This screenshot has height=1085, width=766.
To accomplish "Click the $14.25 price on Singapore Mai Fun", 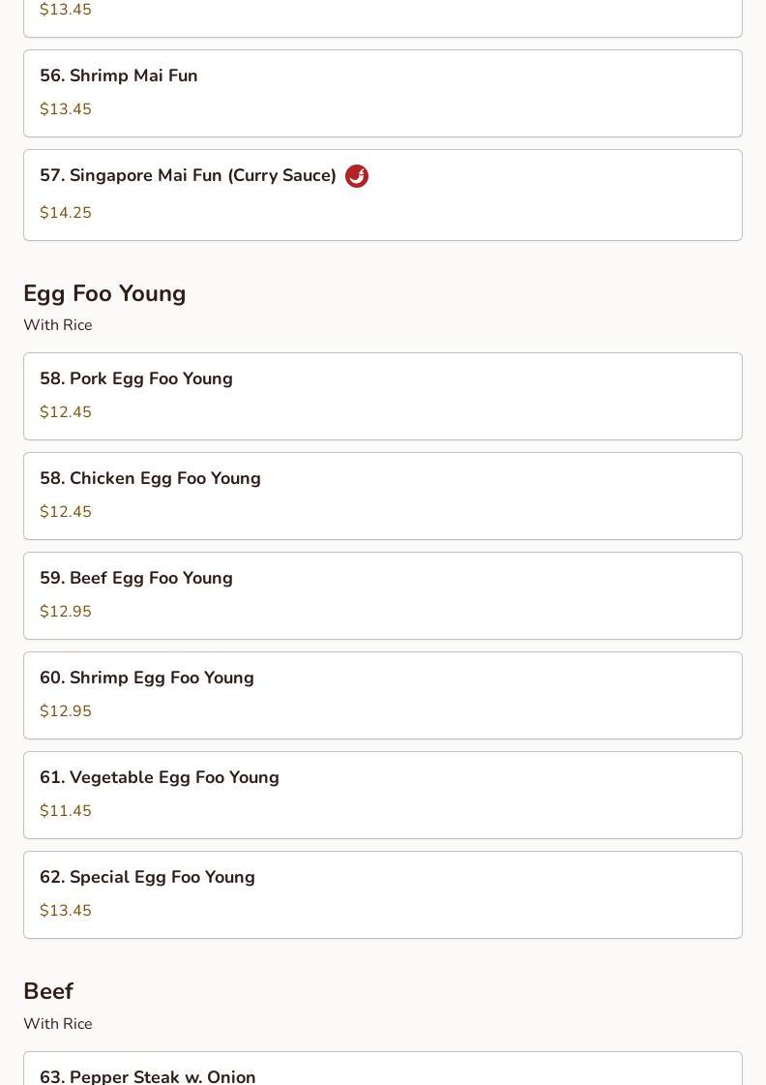I will click(66, 213).
